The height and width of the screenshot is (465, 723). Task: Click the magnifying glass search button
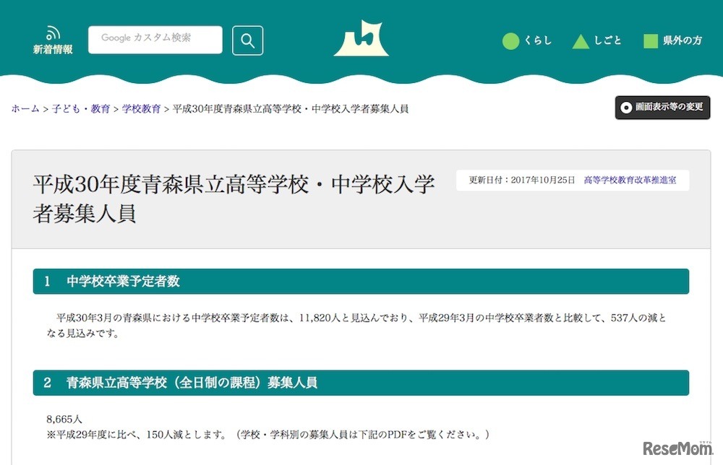pyautogui.click(x=247, y=40)
